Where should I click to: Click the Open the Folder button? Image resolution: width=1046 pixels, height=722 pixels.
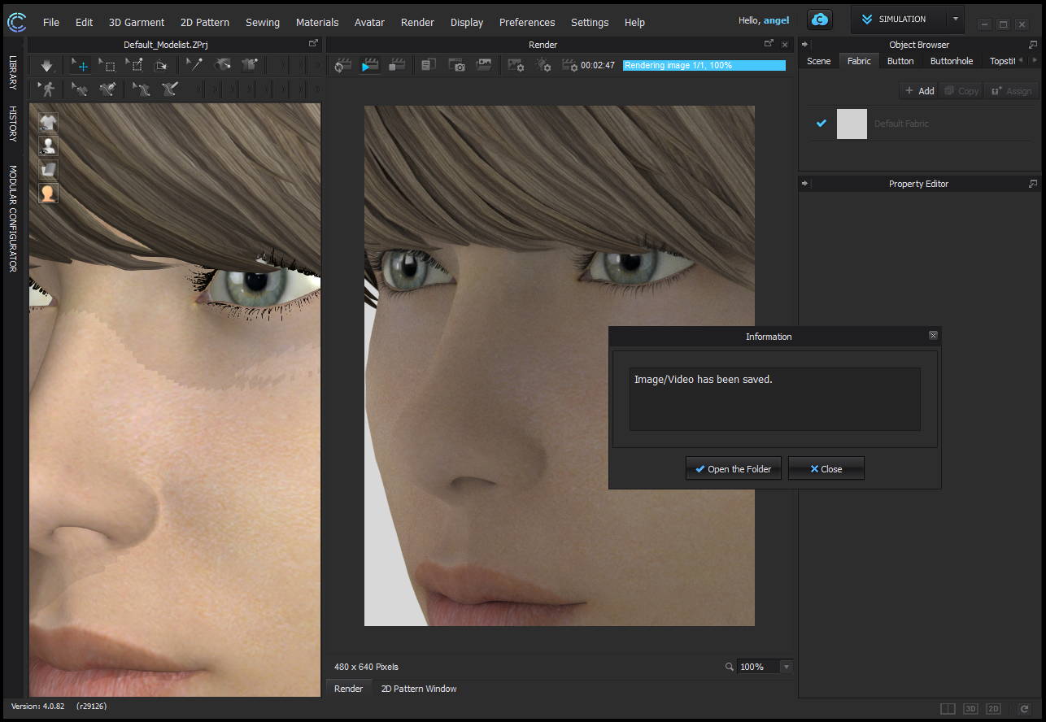(x=733, y=469)
